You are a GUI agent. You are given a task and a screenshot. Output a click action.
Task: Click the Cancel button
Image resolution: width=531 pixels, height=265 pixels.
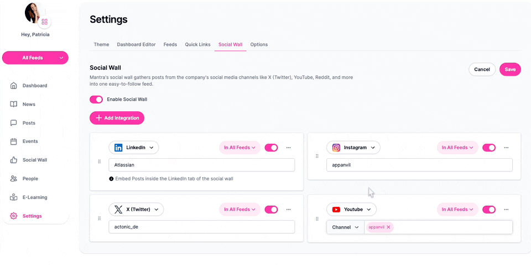coord(482,69)
